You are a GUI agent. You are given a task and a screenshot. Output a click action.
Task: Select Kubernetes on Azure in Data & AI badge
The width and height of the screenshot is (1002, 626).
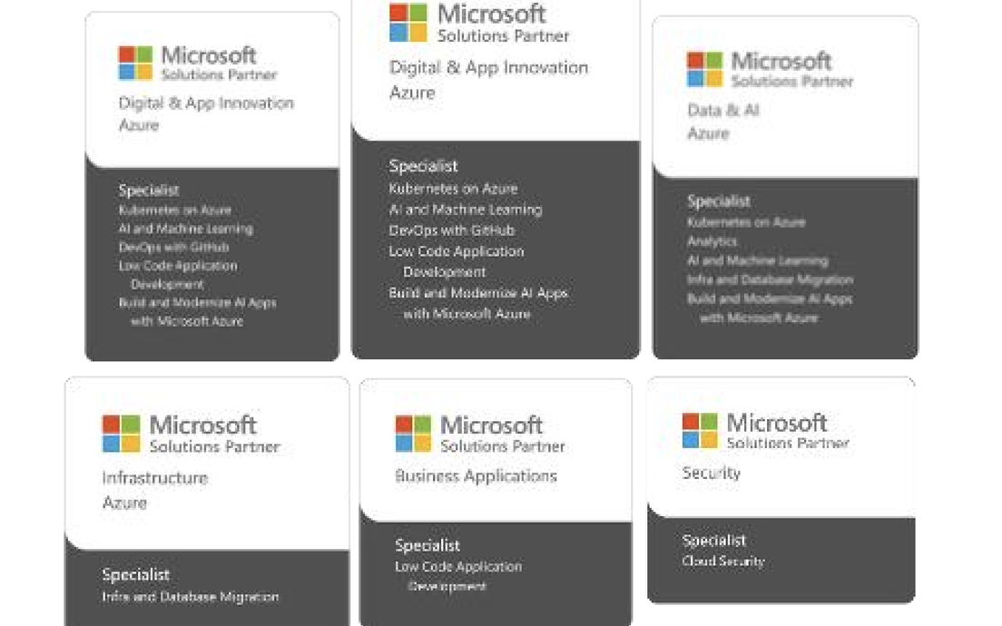745,222
